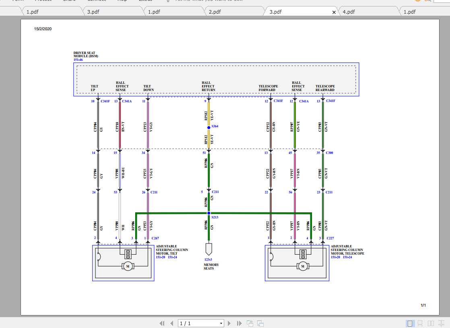
Task: Click the 151-46 link under Driver Seat Module
Action: (x=78, y=59)
